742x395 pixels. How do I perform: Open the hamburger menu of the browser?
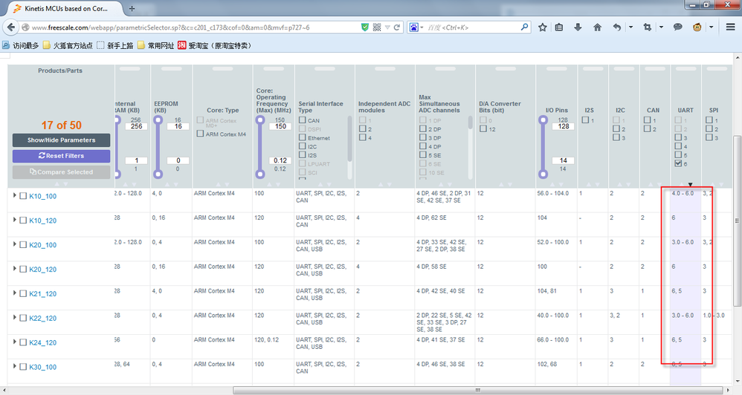[730, 27]
